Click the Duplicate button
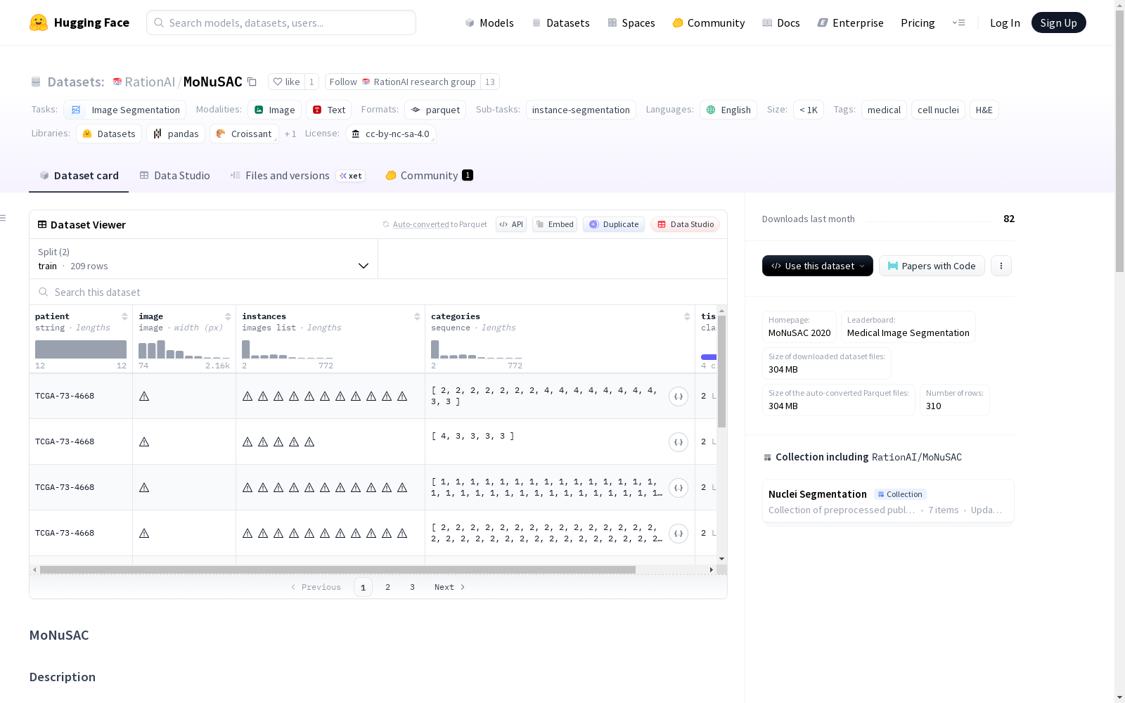Viewport: 1125px width, 703px height. click(x=614, y=224)
